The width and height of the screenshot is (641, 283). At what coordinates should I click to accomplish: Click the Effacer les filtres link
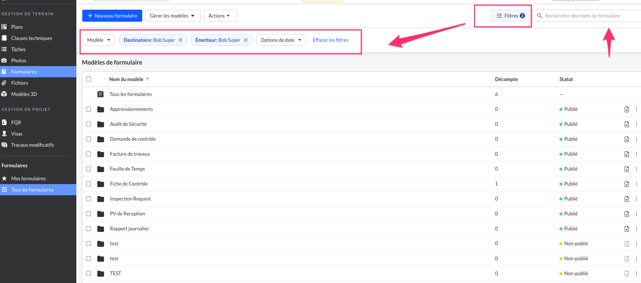[x=330, y=40]
